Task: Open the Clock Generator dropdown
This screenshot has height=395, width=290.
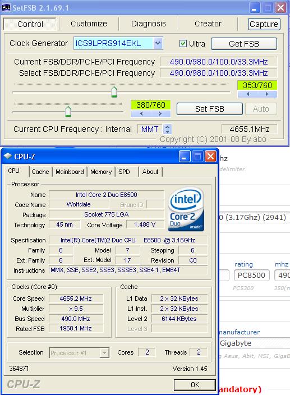Action: point(158,43)
